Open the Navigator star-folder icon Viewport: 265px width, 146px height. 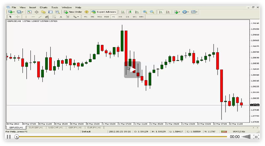[43, 12]
